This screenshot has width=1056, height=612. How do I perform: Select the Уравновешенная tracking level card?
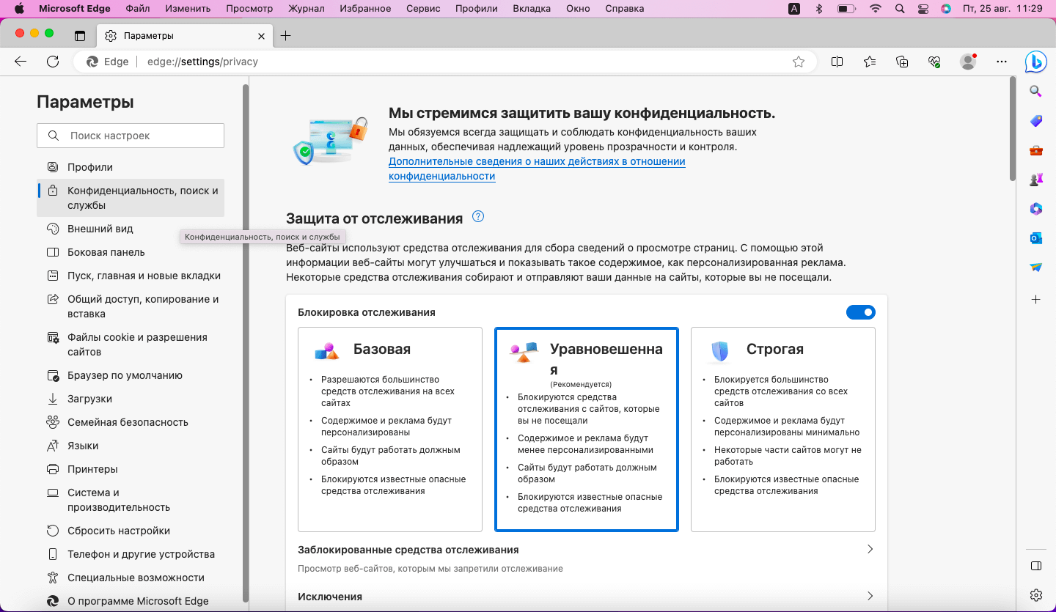[587, 429]
